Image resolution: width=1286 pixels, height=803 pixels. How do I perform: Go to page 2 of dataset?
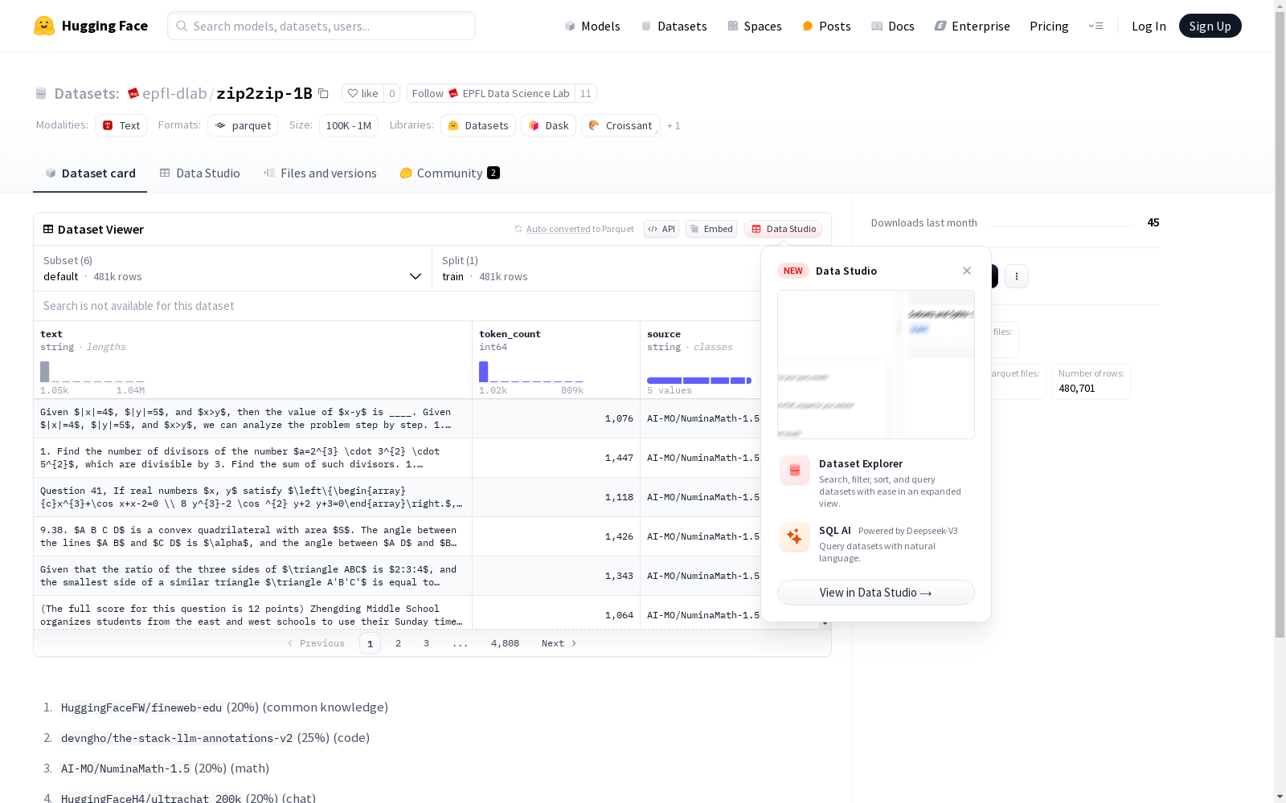click(x=398, y=643)
